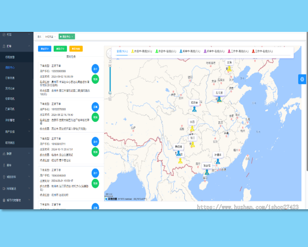Click the 同城配送 truck icon

click(x=4, y=188)
